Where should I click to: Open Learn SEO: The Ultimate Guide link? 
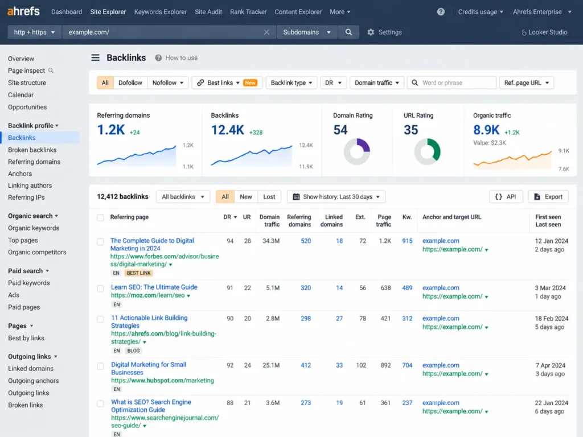pyautogui.click(x=154, y=287)
